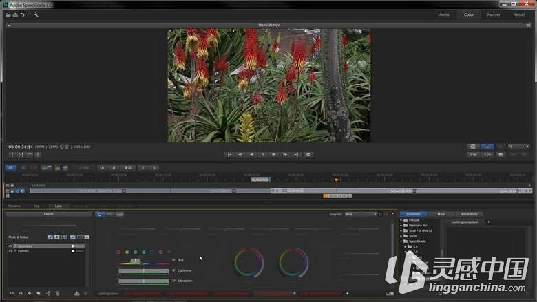Add a secondary layer with +S icon
The width and height of the screenshot is (537, 302).
coord(21,294)
